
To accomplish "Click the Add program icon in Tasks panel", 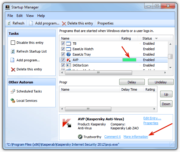I will click(x=12, y=60).
